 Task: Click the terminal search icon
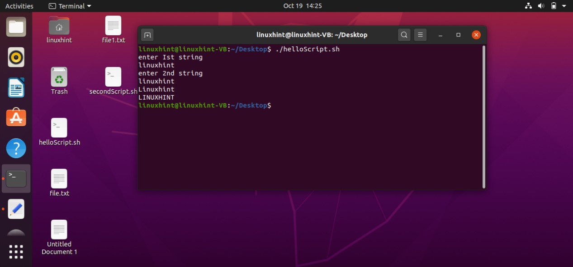tap(404, 35)
